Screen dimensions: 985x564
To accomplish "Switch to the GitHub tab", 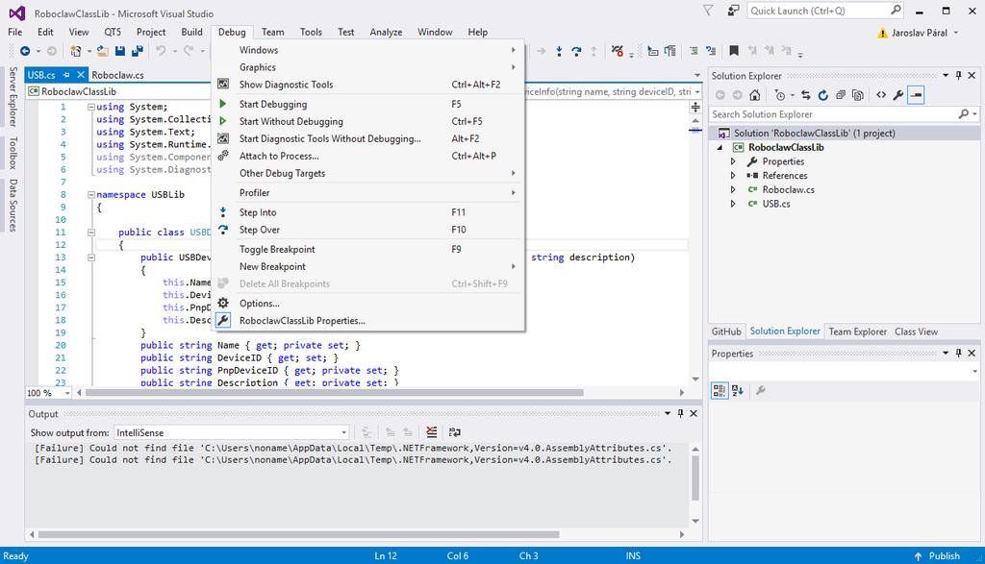I will 726,331.
